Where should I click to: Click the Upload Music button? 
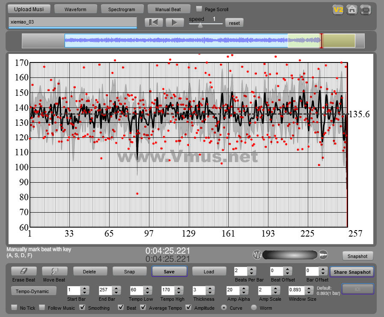[x=29, y=9]
